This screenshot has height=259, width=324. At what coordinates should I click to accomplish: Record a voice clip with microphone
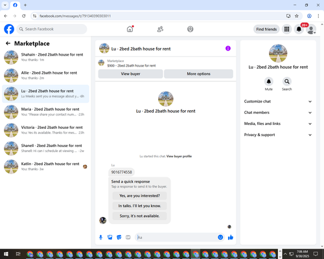pos(100,238)
